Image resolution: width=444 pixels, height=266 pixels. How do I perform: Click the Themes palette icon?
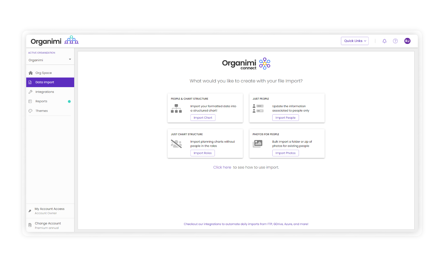click(30, 111)
